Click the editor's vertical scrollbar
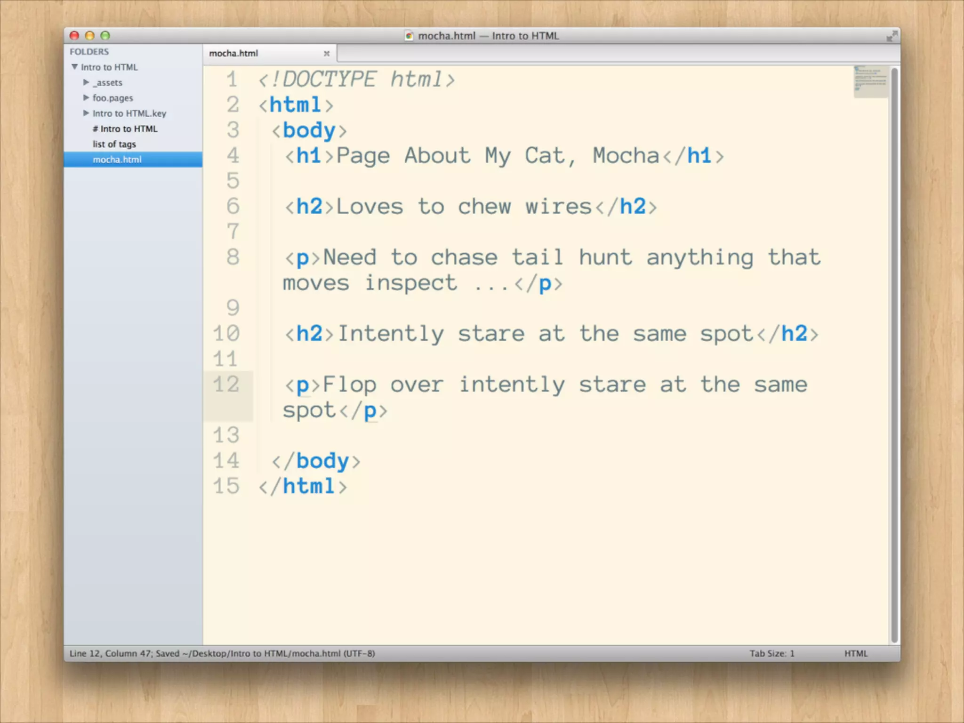The width and height of the screenshot is (964, 723). coord(894,353)
